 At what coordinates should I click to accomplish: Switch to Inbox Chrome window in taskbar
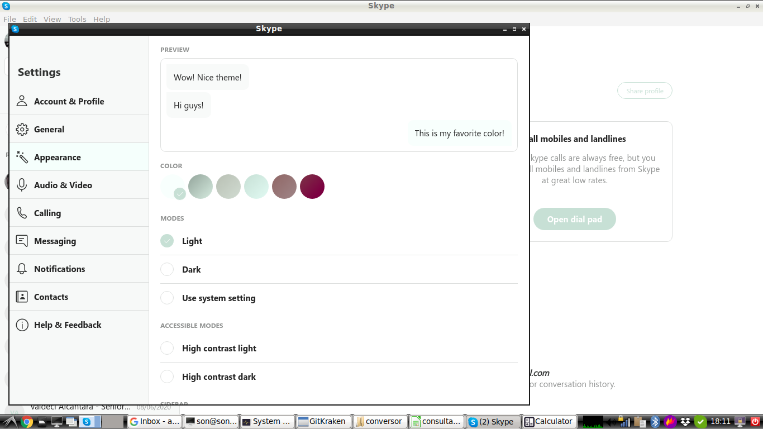point(155,422)
